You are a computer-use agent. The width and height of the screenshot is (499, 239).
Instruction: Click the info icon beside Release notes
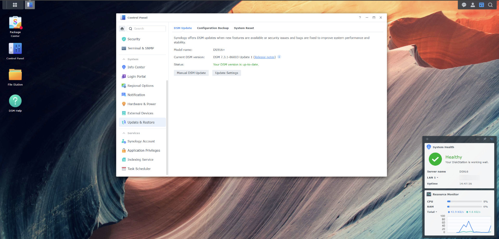pyautogui.click(x=279, y=57)
